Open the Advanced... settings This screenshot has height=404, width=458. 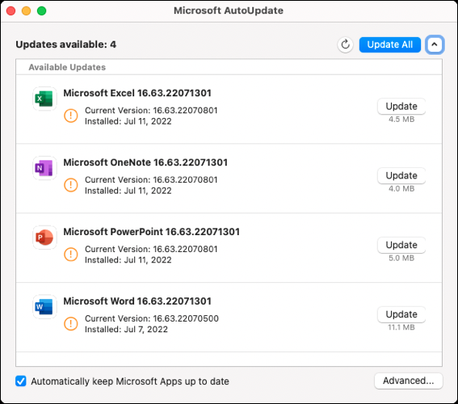(x=409, y=381)
